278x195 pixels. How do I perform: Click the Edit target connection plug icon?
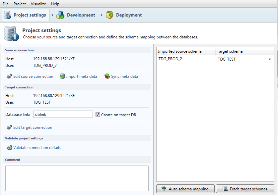pyautogui.click(x=9, y=127)
